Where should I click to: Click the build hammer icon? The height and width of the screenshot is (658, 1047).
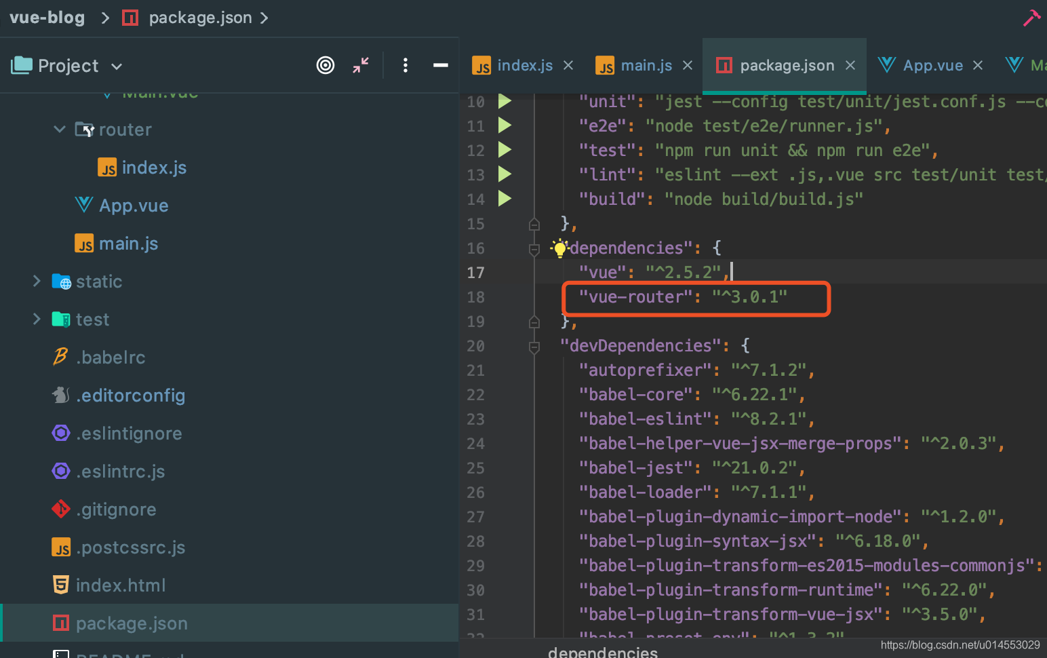click(1031, 18)
